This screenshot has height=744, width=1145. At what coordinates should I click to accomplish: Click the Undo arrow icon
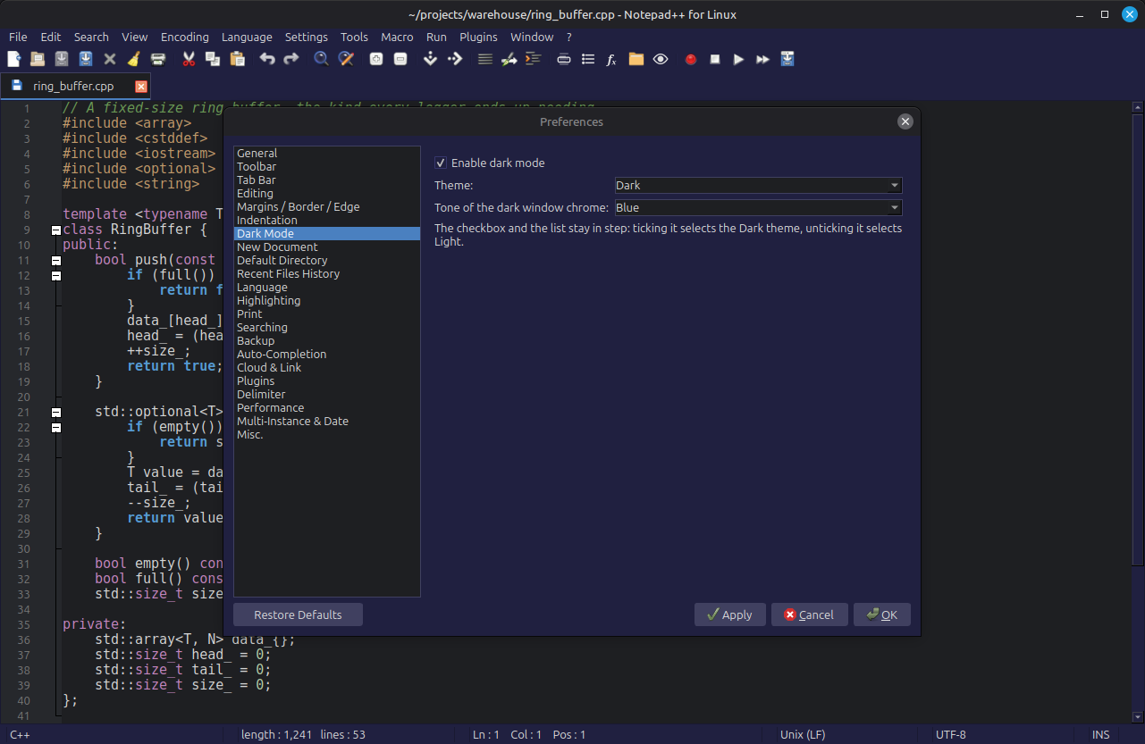click(x=267, y=59)
